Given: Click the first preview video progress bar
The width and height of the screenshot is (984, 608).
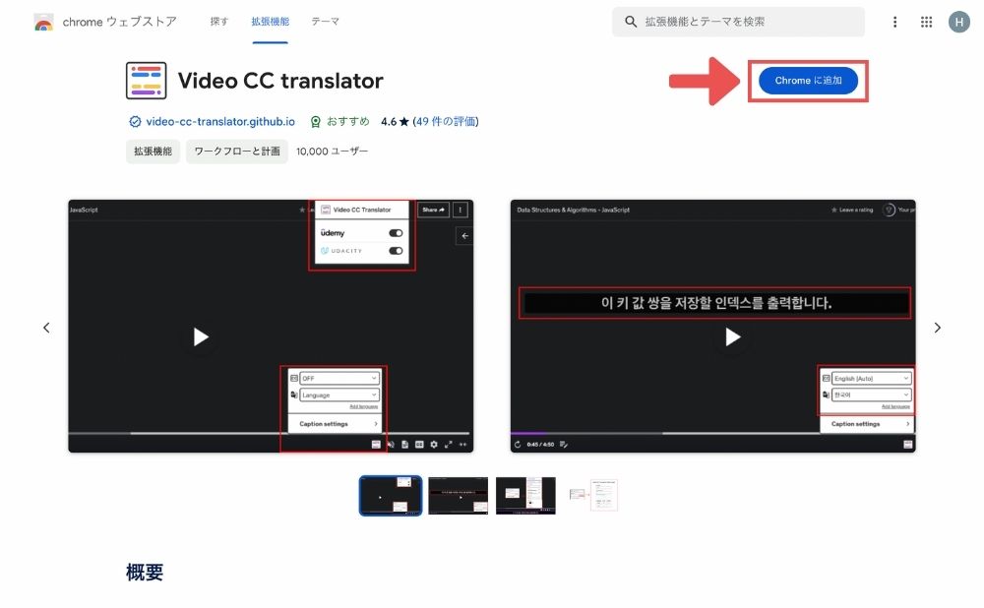Looking at the screenshot, I should 269,433.
